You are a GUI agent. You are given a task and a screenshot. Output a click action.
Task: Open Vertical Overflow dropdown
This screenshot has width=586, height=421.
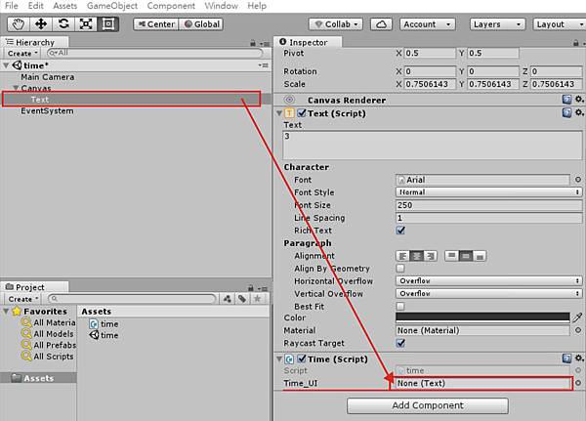[489, 293]
